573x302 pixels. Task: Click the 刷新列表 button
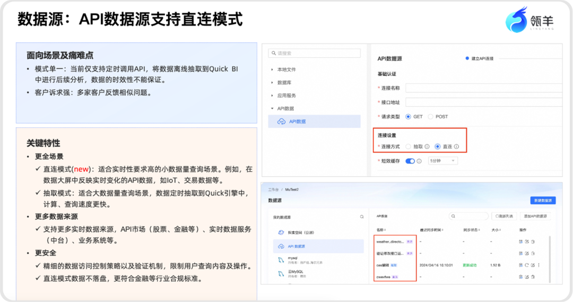click(504, 216)
